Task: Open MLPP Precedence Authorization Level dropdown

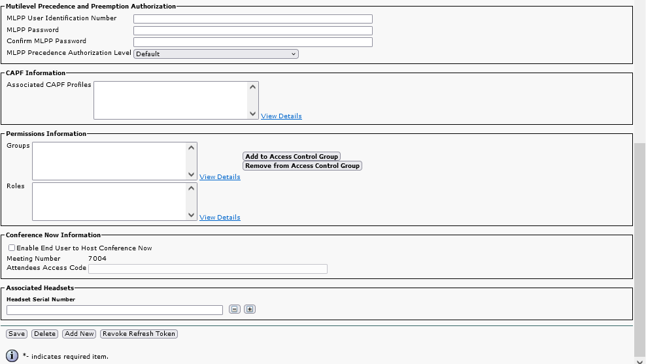Action: 216,54
